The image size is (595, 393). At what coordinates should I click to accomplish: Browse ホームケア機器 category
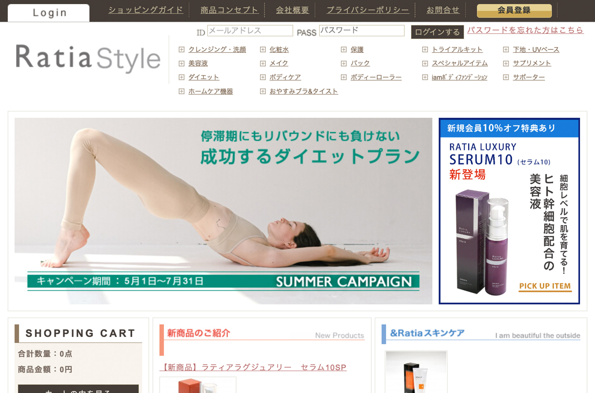coord(210,91)
